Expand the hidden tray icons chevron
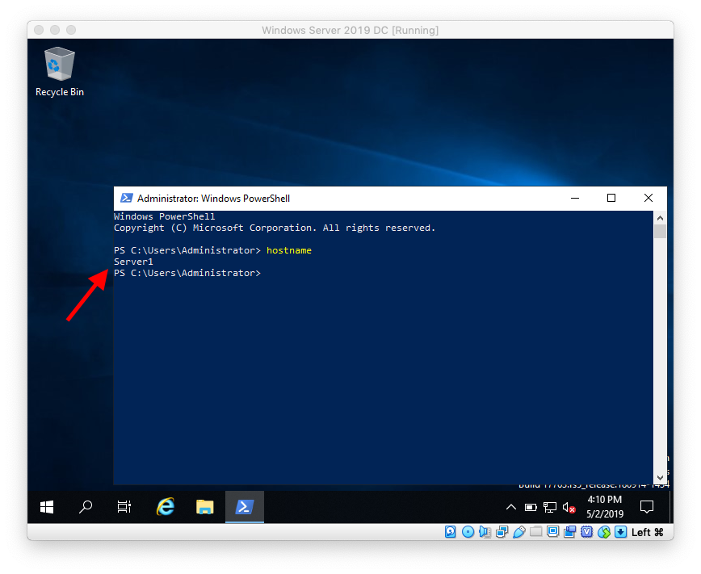Viewport: 701px width, 574px height. 511,507
